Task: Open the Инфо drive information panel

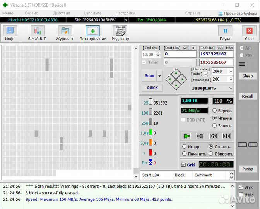Action: pyautogui.click(x=10, y=33)
